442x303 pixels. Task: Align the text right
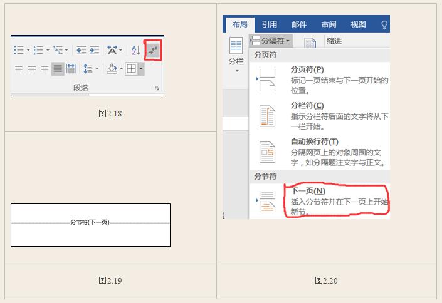click(45, 68)
